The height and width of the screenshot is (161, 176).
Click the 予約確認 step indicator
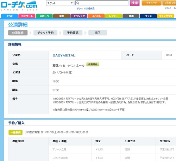pos(73,33)
